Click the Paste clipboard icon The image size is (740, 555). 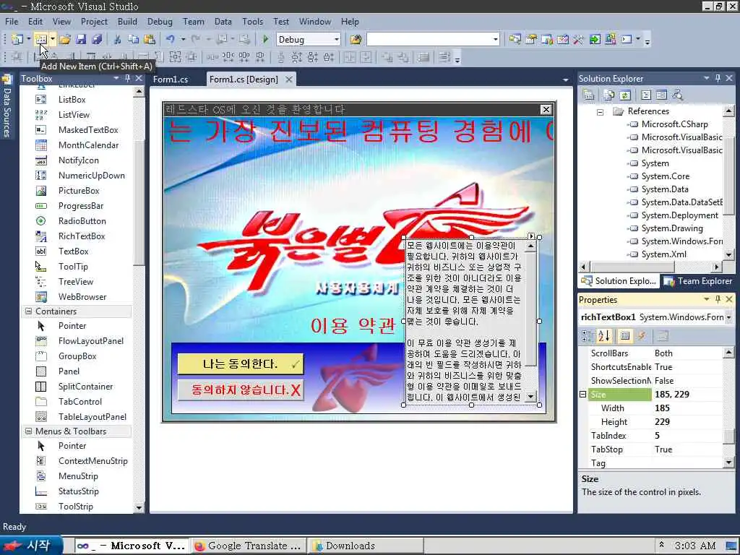(x=150, y=39)
